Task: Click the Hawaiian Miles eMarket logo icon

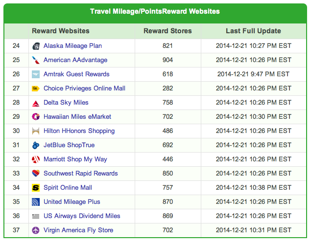Action: pyautogui.click(x=36, y=117)
